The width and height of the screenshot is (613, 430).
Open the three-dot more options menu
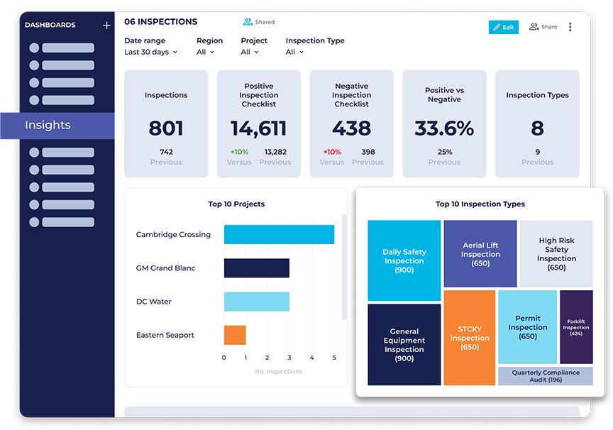tap(570, 27)
